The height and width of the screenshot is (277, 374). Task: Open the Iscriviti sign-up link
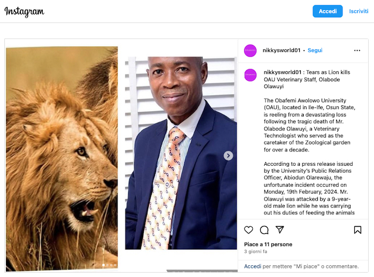click(358, 11)
